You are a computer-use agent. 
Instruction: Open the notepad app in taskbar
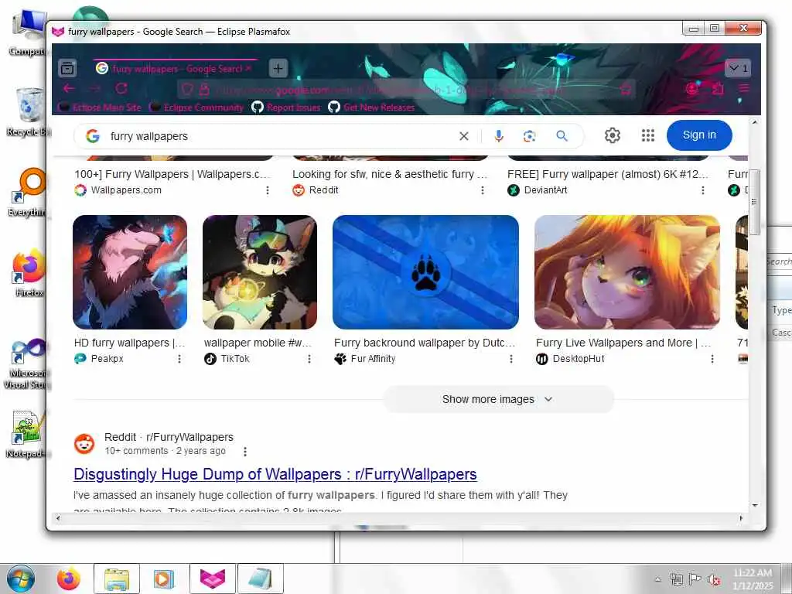(261, 579)
